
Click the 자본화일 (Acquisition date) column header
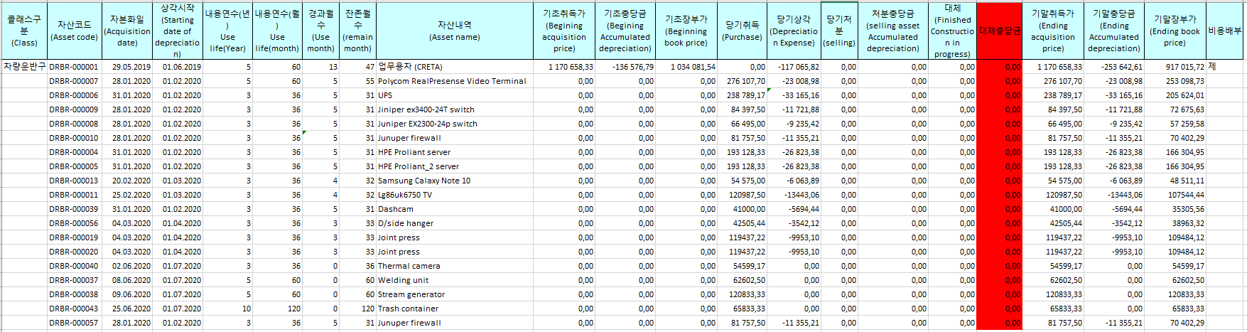pos(127,31)
